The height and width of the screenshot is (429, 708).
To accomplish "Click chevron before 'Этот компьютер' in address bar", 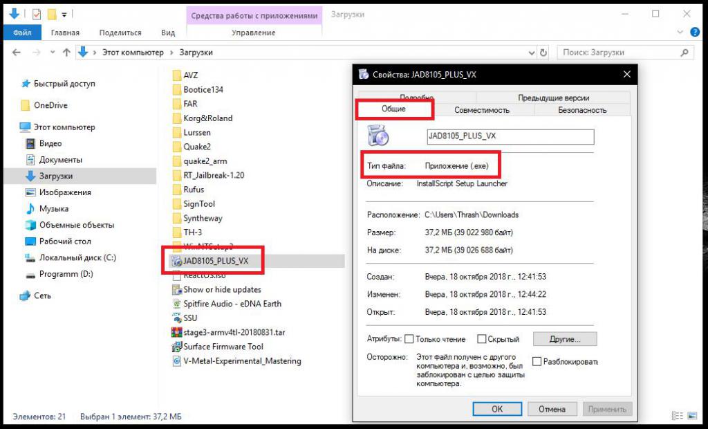I will point(95,53).
